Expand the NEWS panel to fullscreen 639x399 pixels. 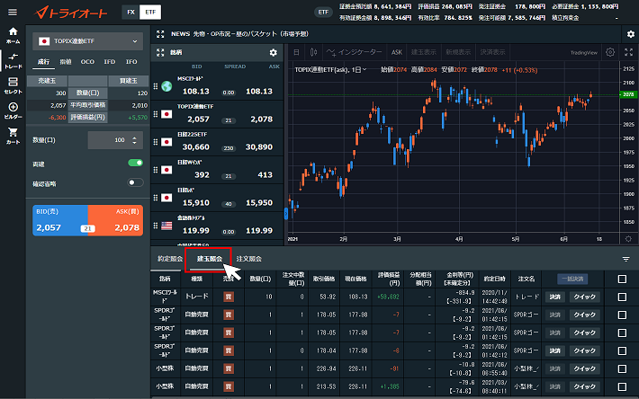point(160,34)
